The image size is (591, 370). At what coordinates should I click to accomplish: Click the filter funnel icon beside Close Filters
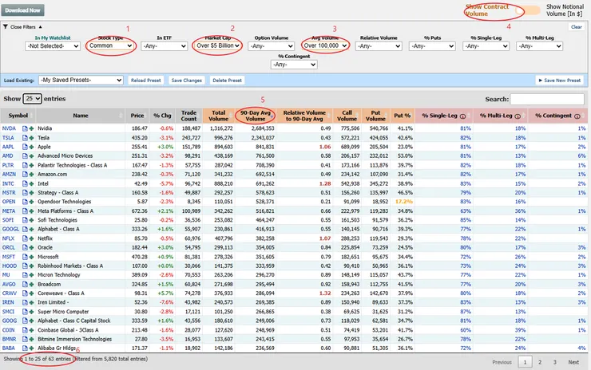click(x=6, y=27)
